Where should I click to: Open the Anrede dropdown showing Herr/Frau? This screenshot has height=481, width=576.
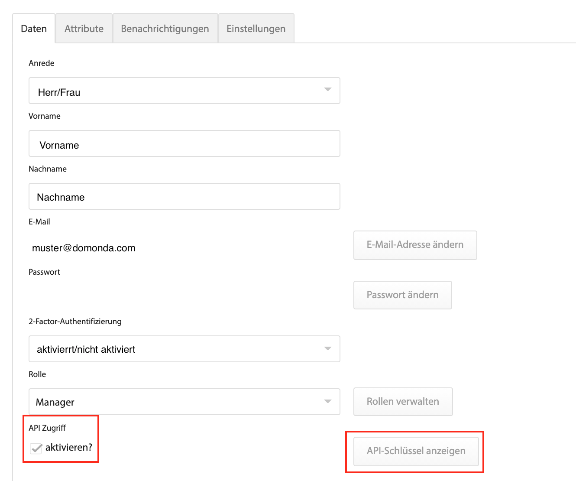pos(184,91)
